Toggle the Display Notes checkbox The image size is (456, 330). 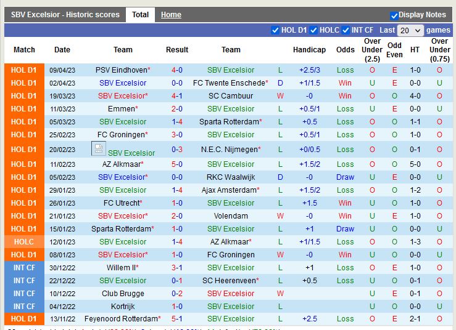click(394, 15)
